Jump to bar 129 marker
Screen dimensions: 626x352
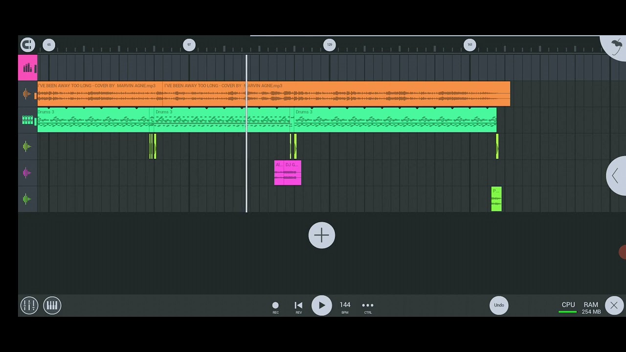pos(330,44)
